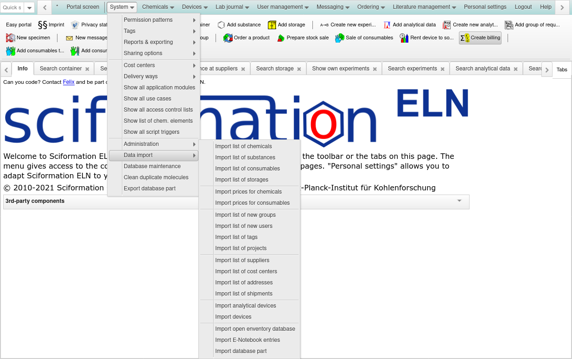572x359 pixels.
Task: Open the Sharing options submenu
Action: 154,53
